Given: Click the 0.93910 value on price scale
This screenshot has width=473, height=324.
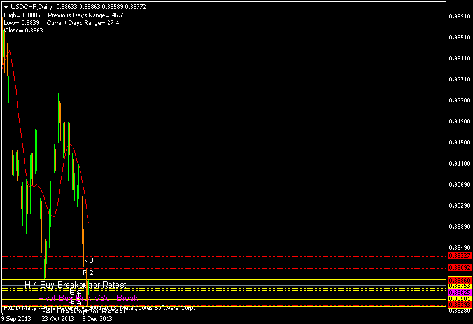Looking at the screenshot, I should point(459,17).
